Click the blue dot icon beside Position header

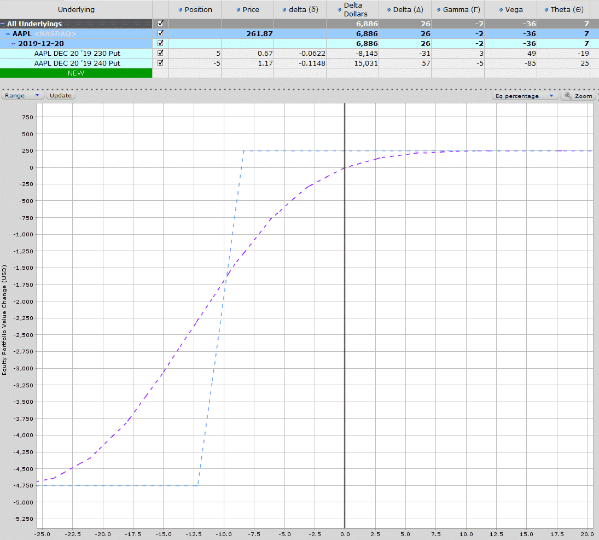[181, 10]
